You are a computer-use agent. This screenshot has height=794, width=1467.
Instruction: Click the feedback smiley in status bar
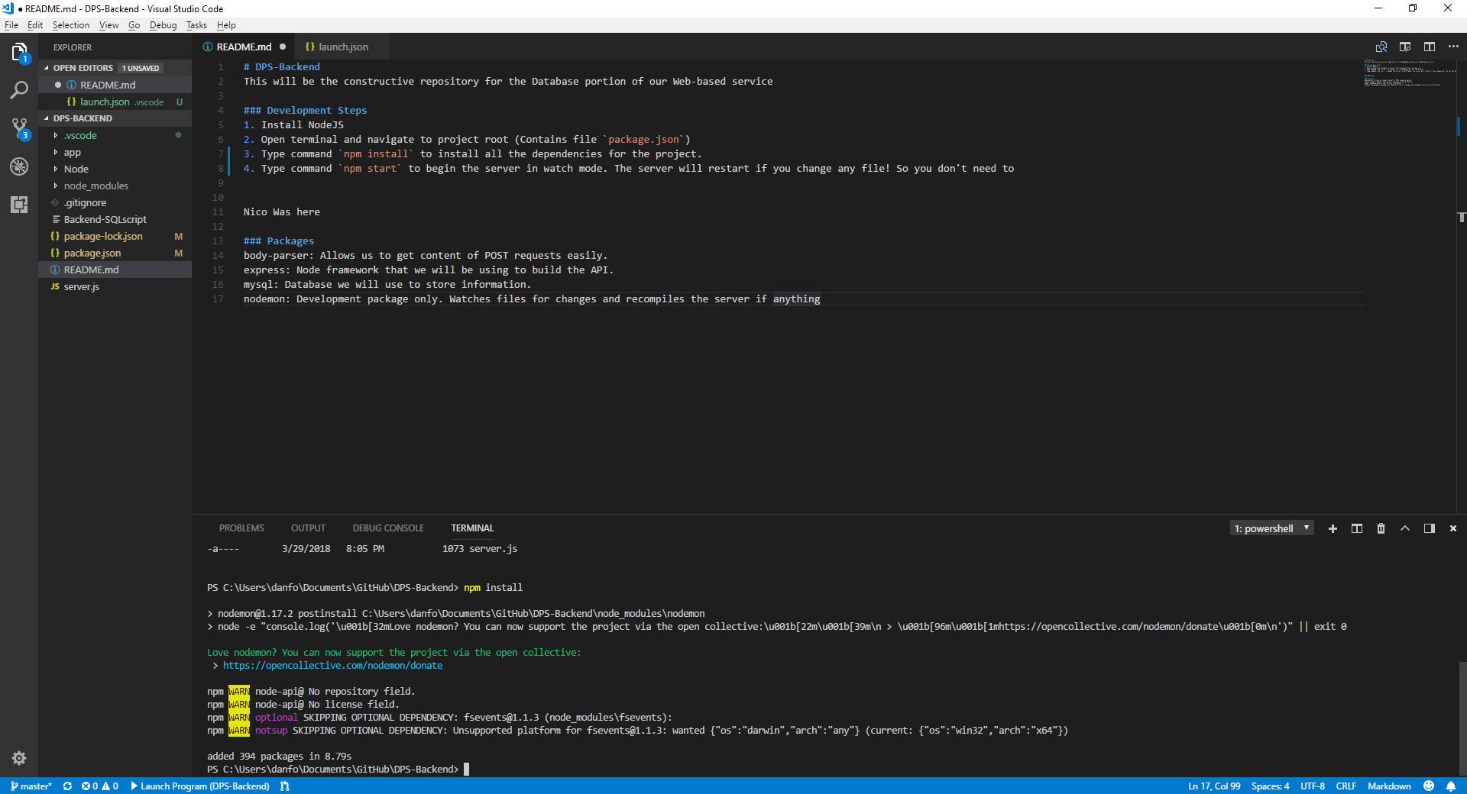(x=1429, y=786)
